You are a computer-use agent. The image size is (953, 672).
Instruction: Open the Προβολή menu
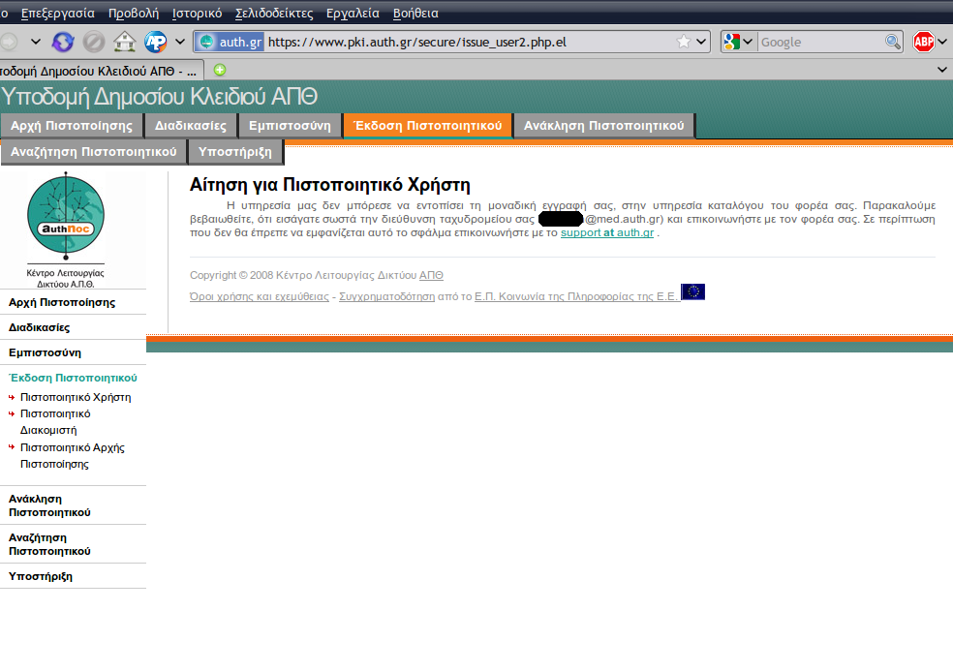pyautogui.click(x=133, y=13)
